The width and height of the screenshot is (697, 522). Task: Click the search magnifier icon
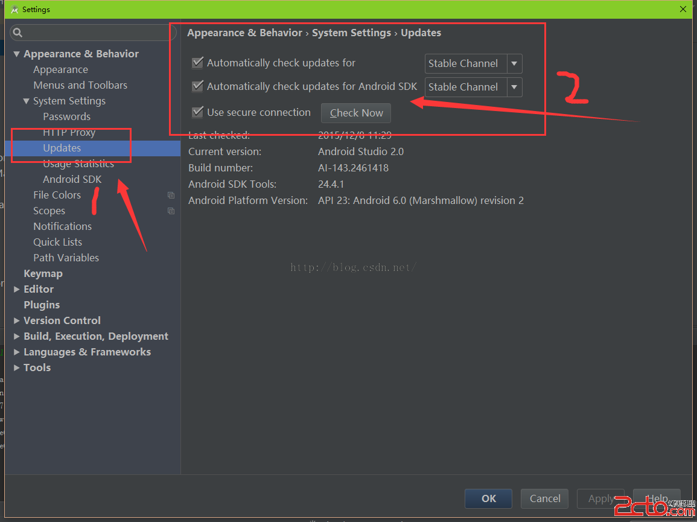click(18, 33)
